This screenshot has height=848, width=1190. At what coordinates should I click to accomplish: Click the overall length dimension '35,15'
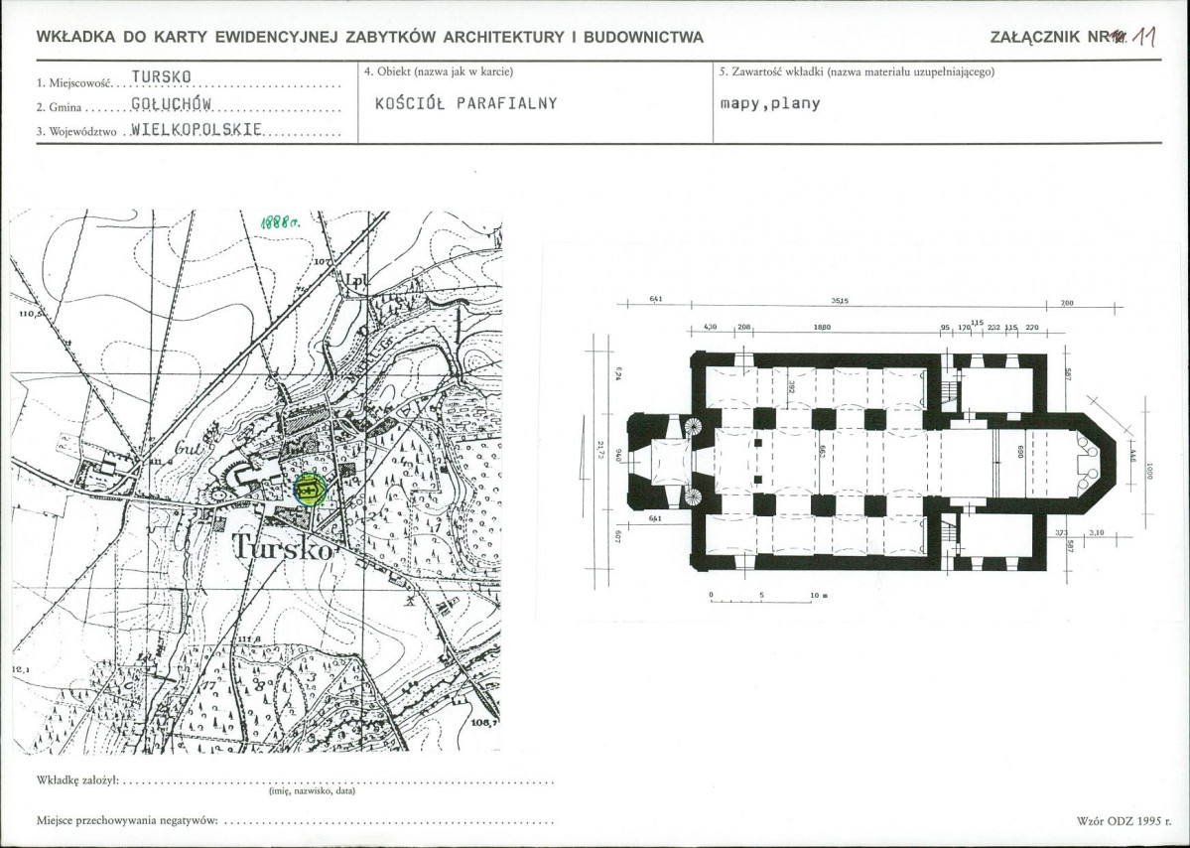click(x=840, y=301)
